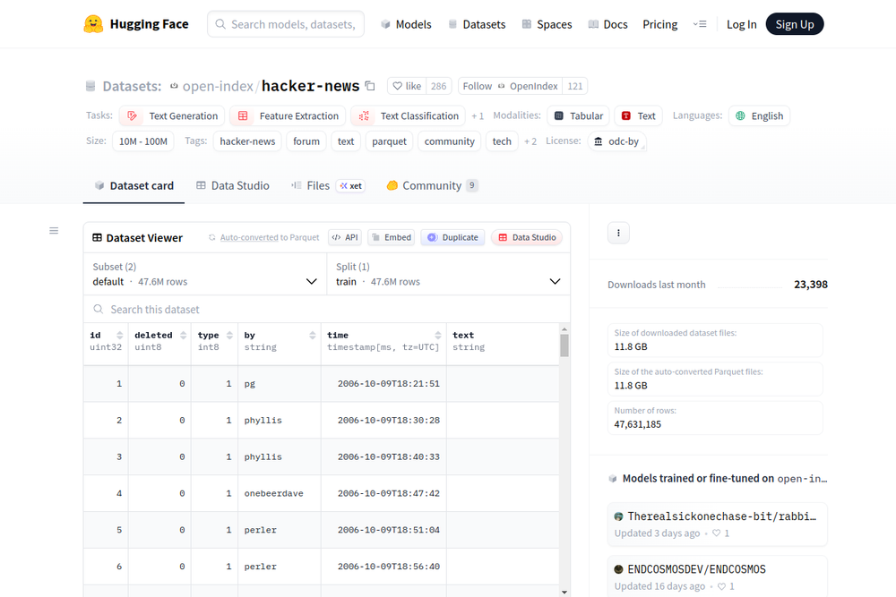This screenshot has width=896, height=597.
Task: Go to Spaces
Action: tap(547, 24)
